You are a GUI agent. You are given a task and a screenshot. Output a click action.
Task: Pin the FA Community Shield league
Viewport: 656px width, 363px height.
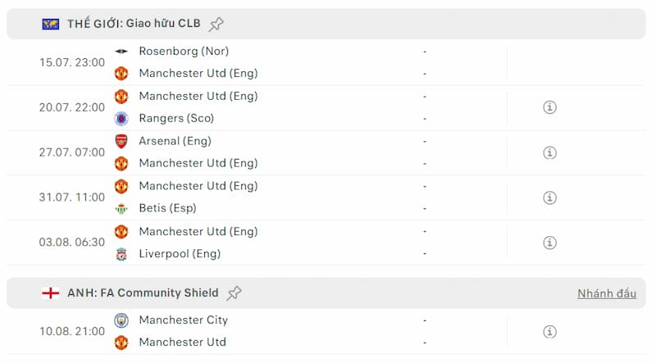coord(235,293)
